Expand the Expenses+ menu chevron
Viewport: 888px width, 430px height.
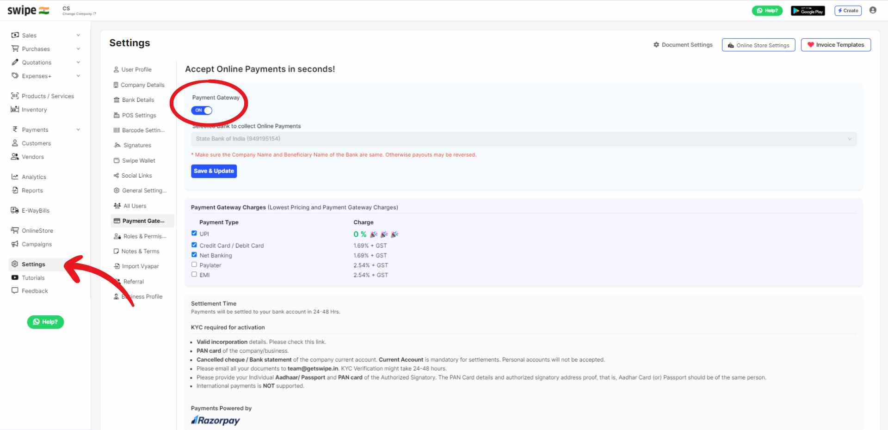coord(78,75)
